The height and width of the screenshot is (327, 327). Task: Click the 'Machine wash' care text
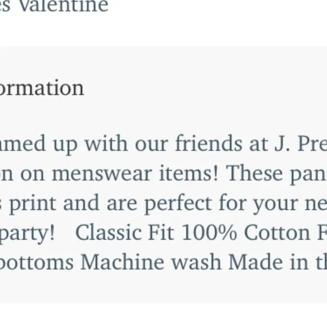click(151, 262)
